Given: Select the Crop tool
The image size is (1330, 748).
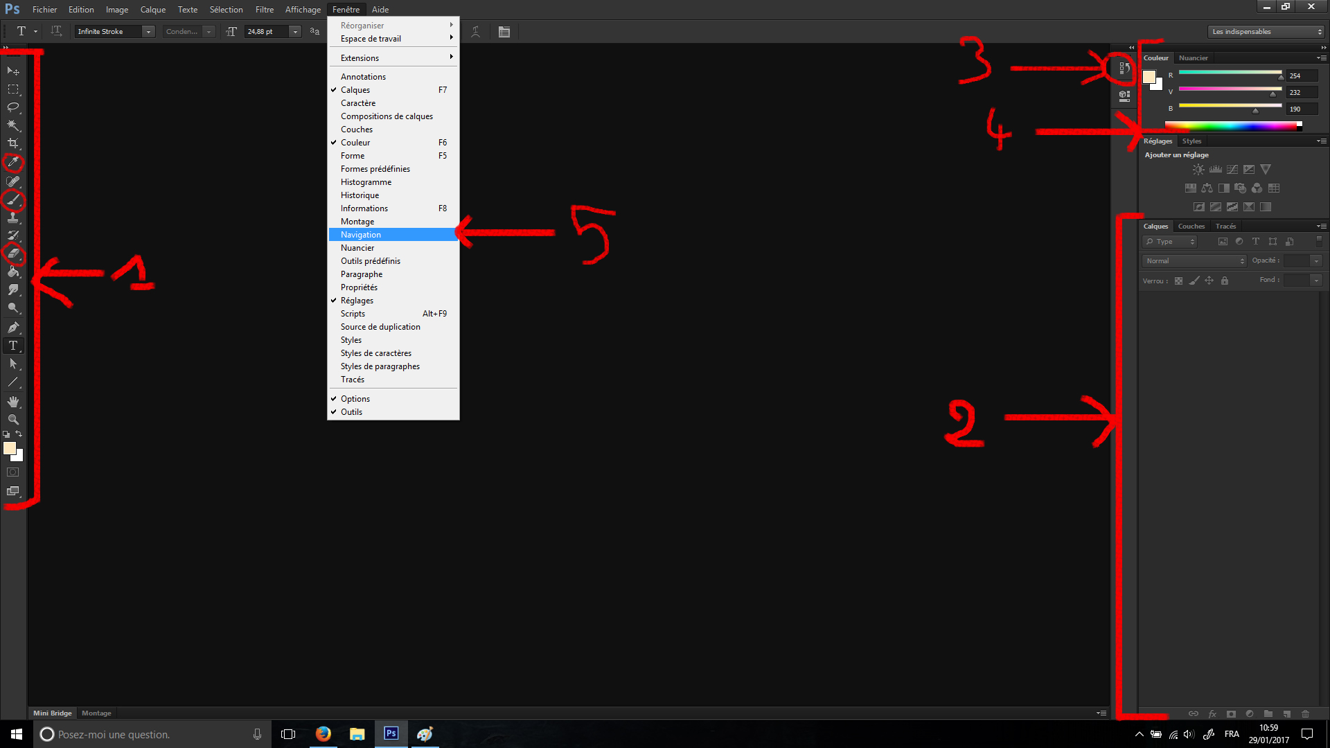Looking at the screenshot, I should click(13, 143).
